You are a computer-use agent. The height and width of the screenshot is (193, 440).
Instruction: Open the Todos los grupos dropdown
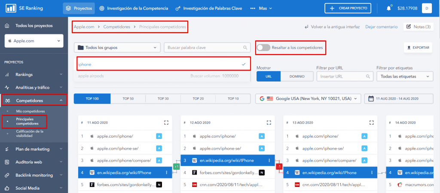click(x=117, y=48)
